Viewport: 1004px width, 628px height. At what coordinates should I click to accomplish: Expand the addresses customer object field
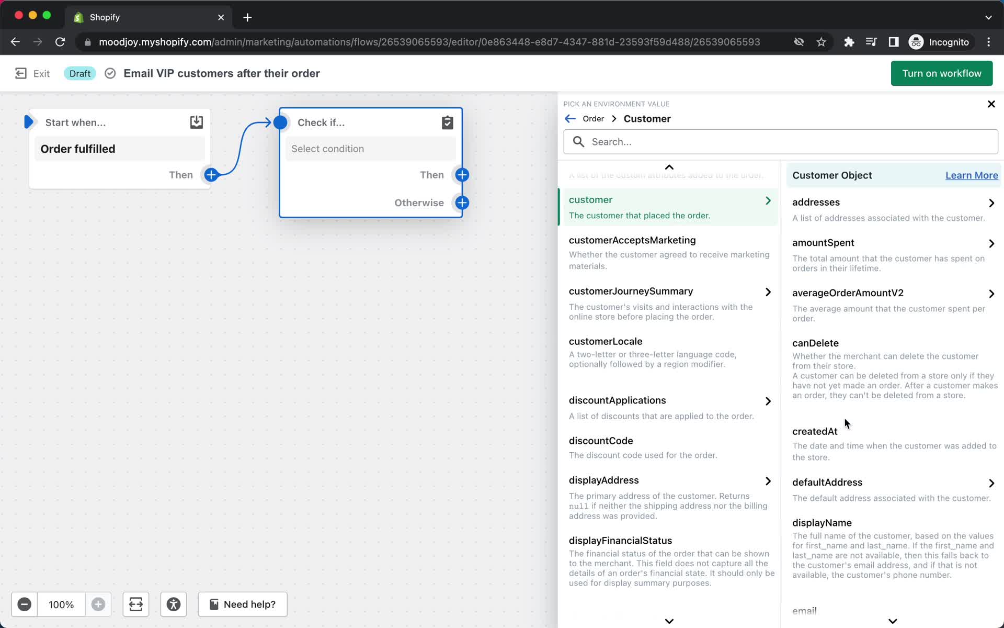(991, 202)
